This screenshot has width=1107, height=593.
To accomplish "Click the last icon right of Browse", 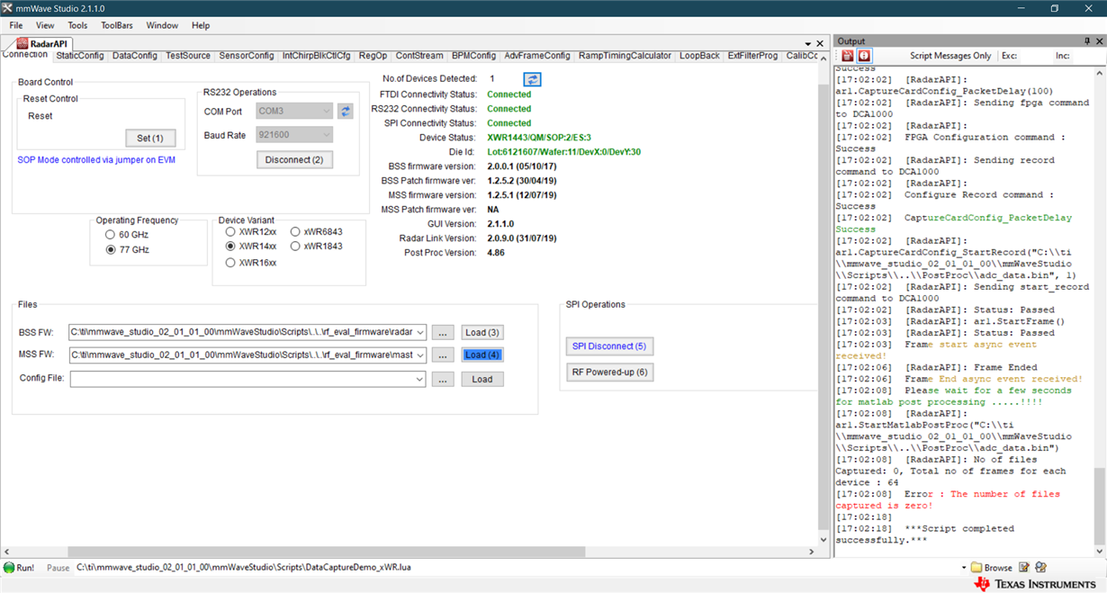I will [1041, 568].
